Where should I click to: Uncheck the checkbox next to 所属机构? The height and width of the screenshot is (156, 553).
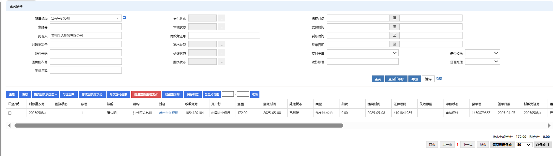point(124,17)
